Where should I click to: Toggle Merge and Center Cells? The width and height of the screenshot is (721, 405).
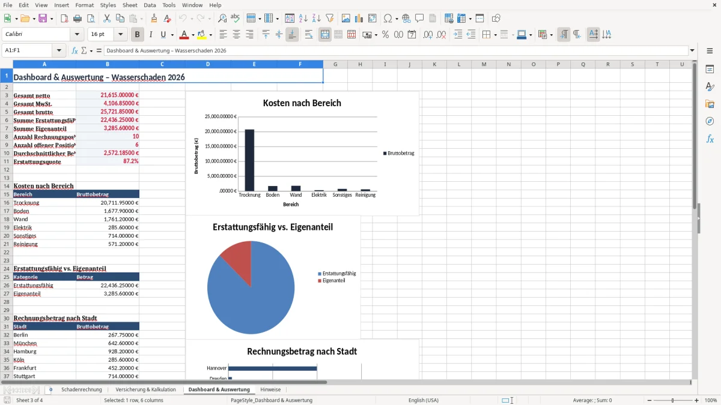click(x=325, y=35)
